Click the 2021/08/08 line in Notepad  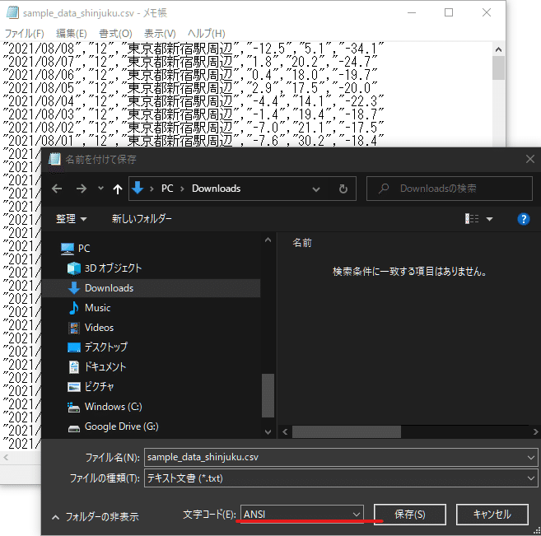tap(194, 49)
